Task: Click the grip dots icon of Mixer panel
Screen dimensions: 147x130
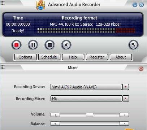Action: (3, 67)
